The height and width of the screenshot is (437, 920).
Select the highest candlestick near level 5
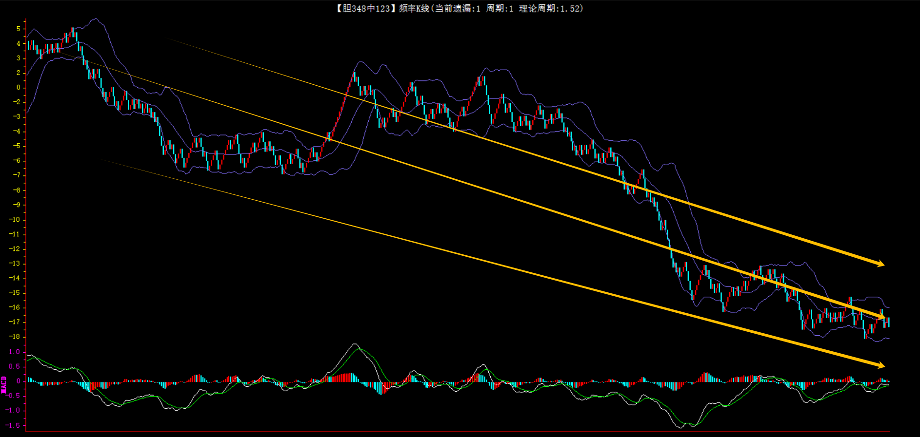coord(73,32)
